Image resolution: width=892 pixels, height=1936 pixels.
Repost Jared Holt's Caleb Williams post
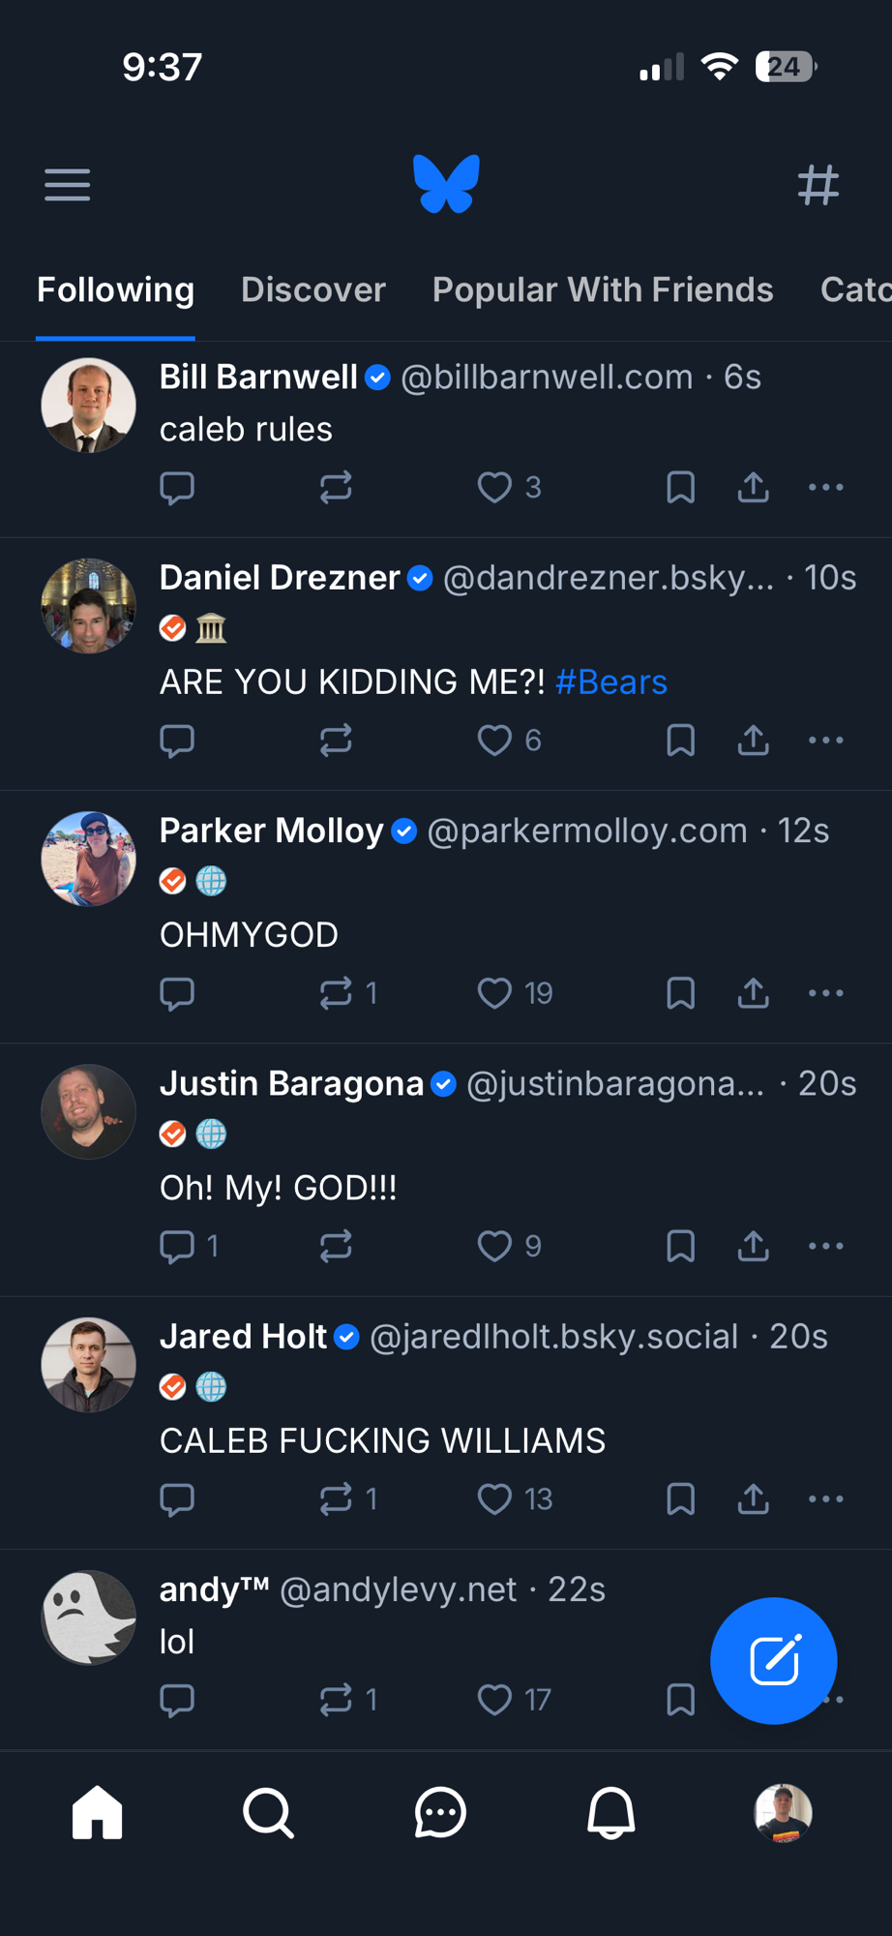[337, 1499]
